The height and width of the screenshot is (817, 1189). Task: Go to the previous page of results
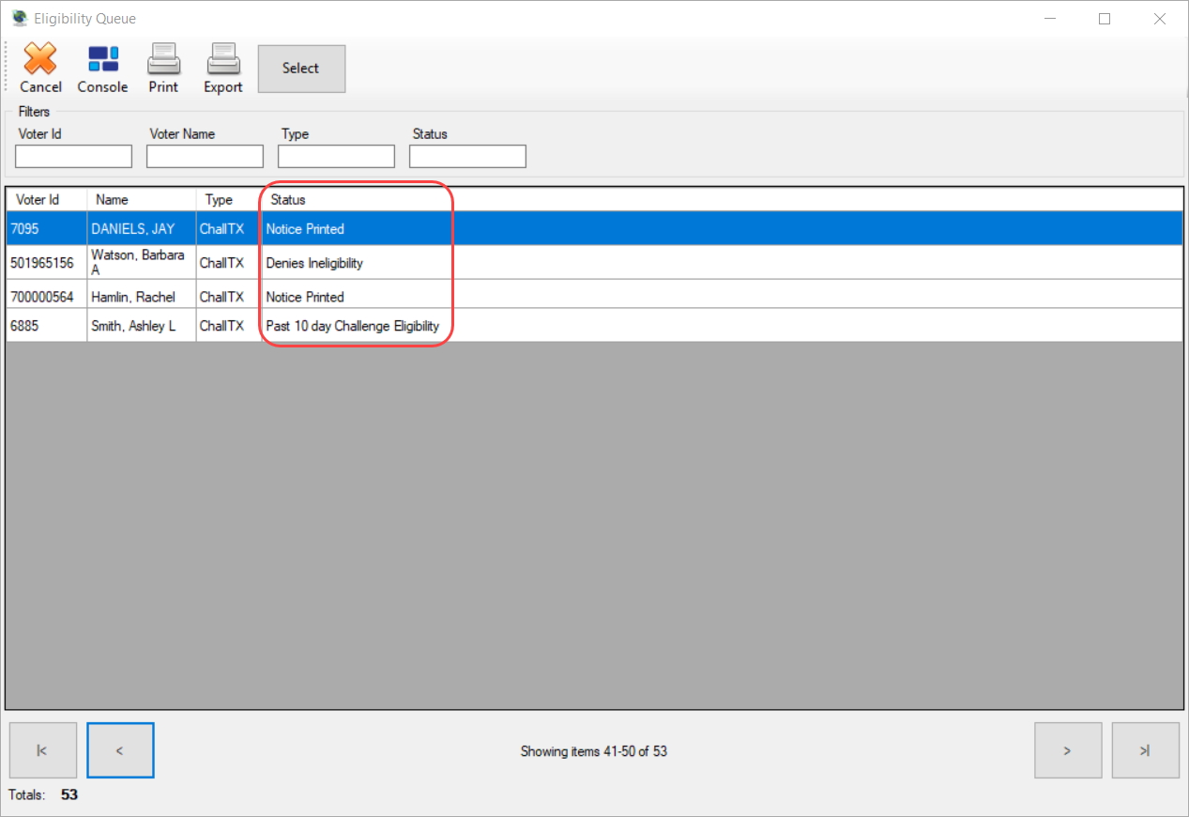coord(120,750)
